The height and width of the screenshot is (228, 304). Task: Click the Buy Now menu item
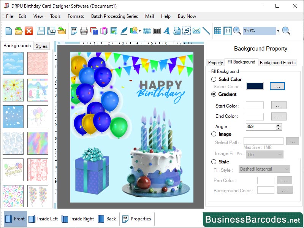click(187, 16)
